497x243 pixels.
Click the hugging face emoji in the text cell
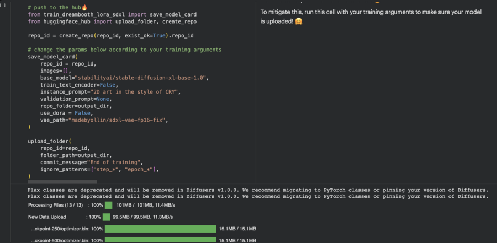pyautogui.click(x=298, y=21)
